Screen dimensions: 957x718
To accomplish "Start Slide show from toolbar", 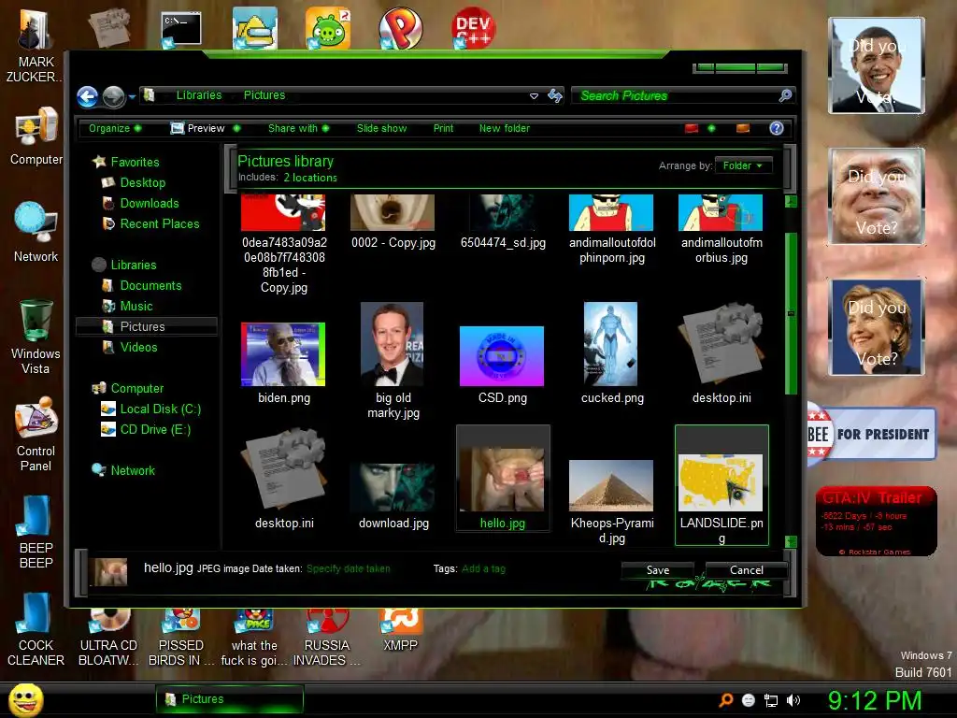I will tap(381, 128).
